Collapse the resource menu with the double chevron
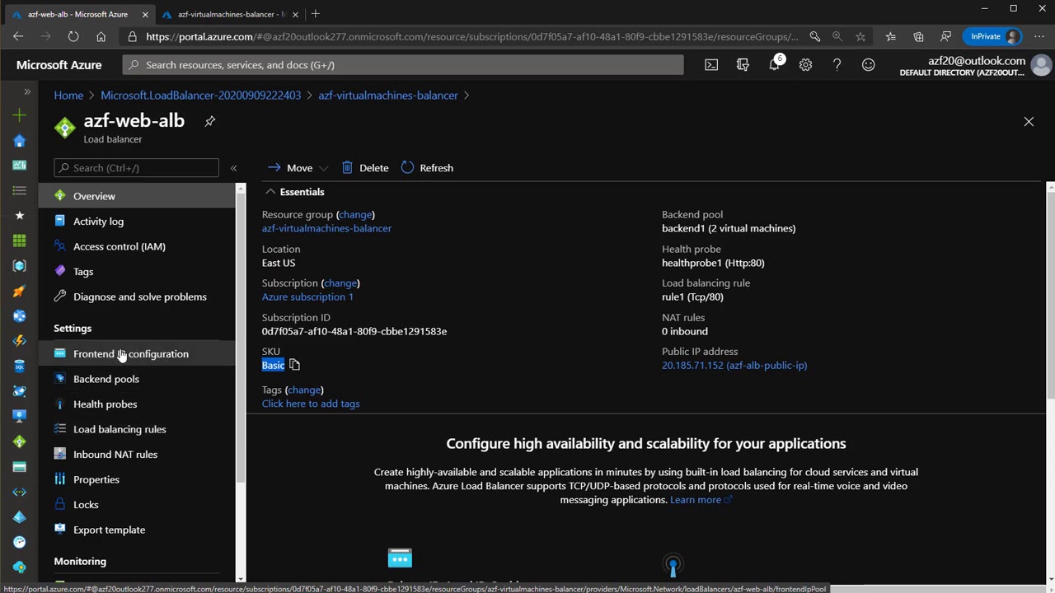Screen dimensions: 1055x593 [x=233, y=168]
